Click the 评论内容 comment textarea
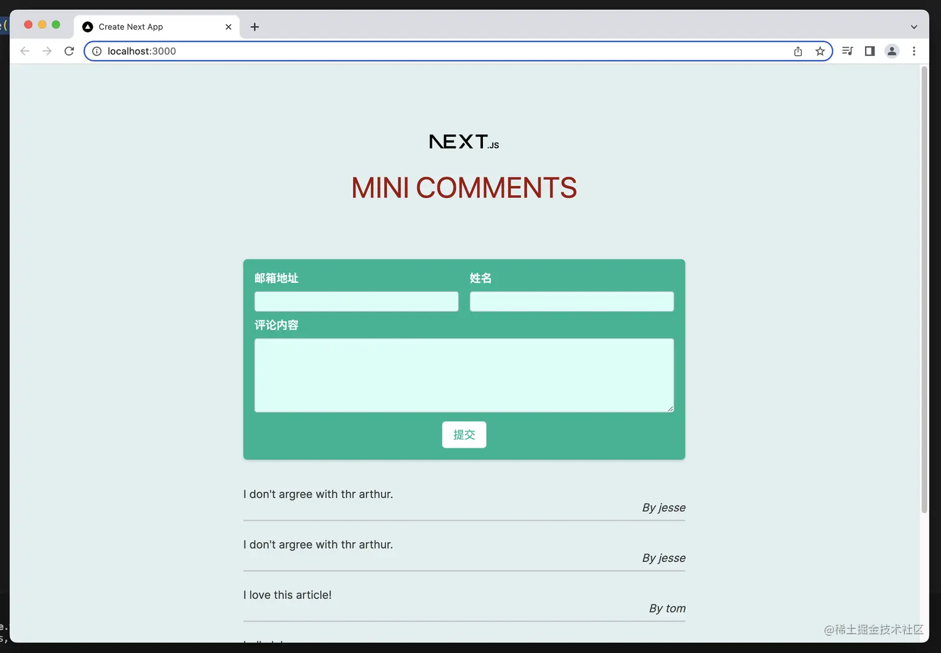Viewport: 941px width, 653px height. pos(464,375)
